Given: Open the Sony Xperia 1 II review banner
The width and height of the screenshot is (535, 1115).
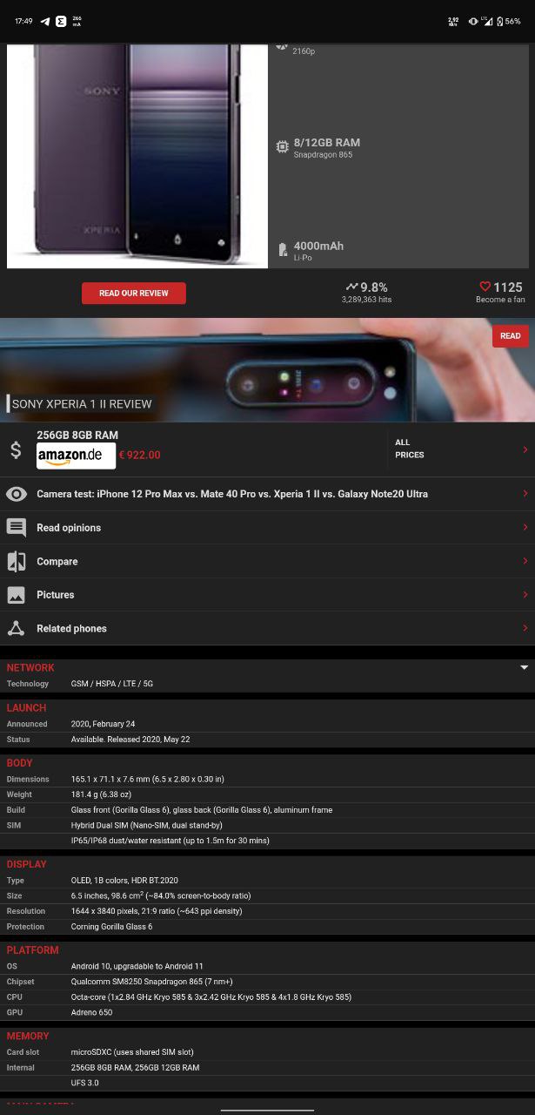Looking at the screenshot, I should tap(267, 370).
